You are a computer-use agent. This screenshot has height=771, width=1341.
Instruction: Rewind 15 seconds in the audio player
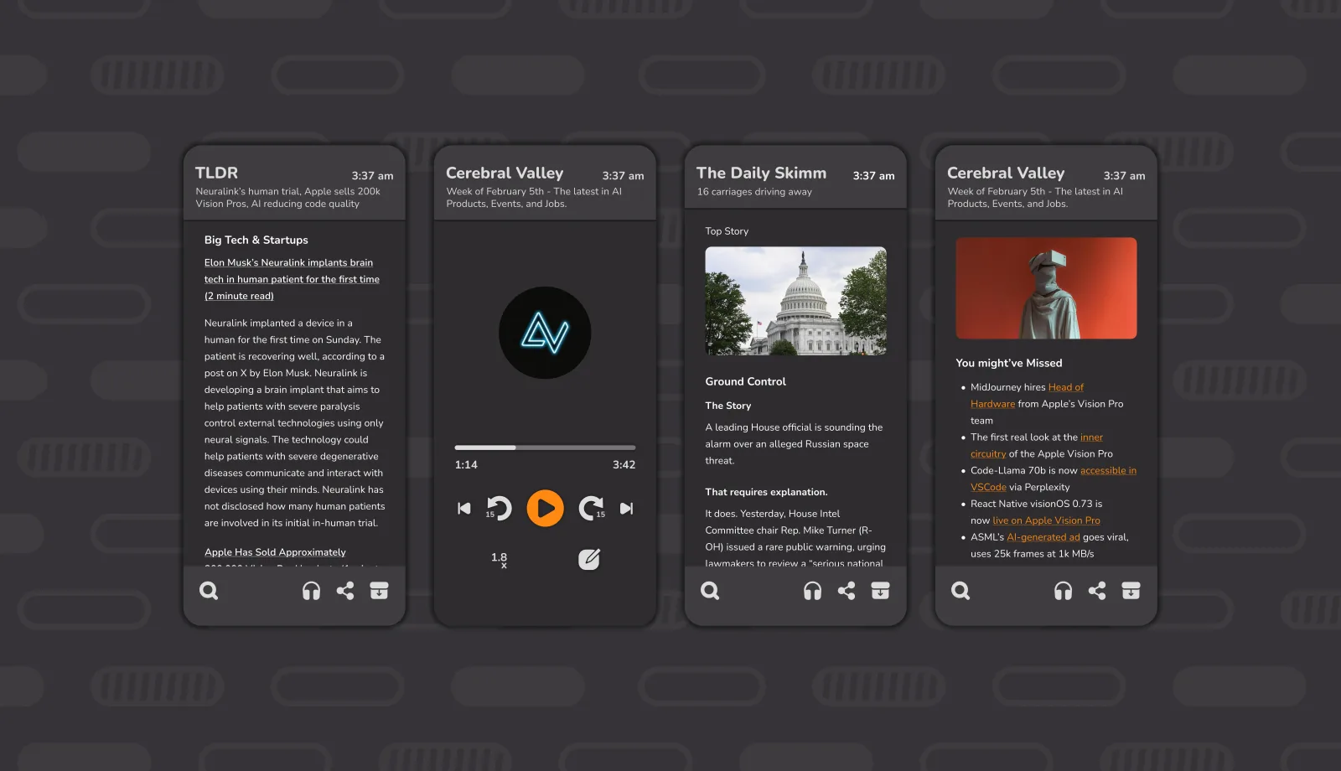pos(498,508)
